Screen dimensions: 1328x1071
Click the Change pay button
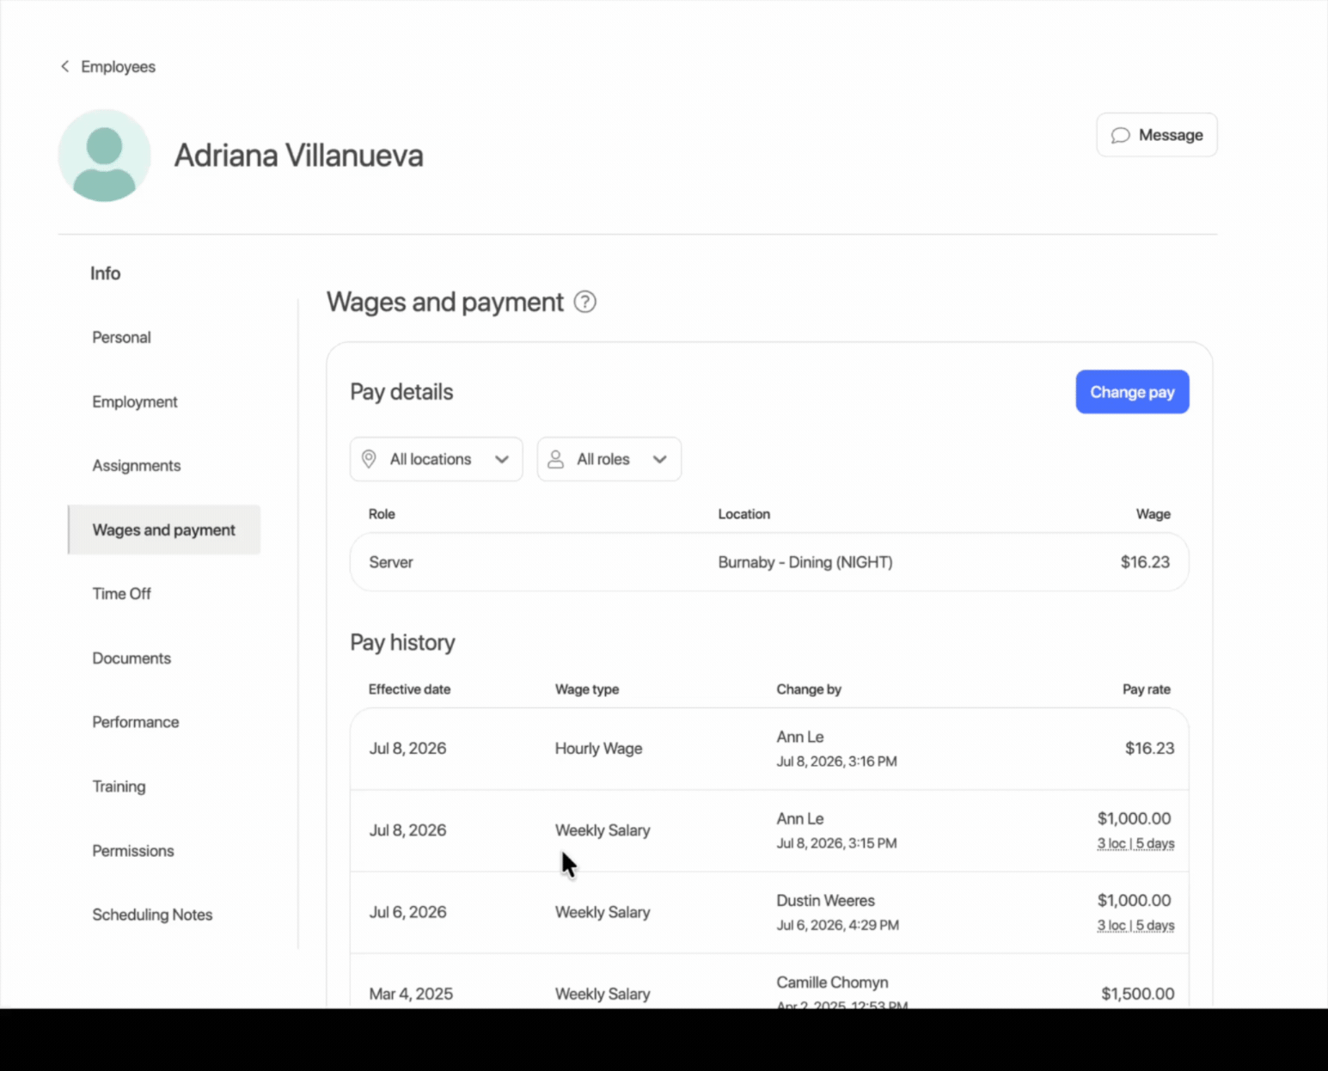[1132, 392]
